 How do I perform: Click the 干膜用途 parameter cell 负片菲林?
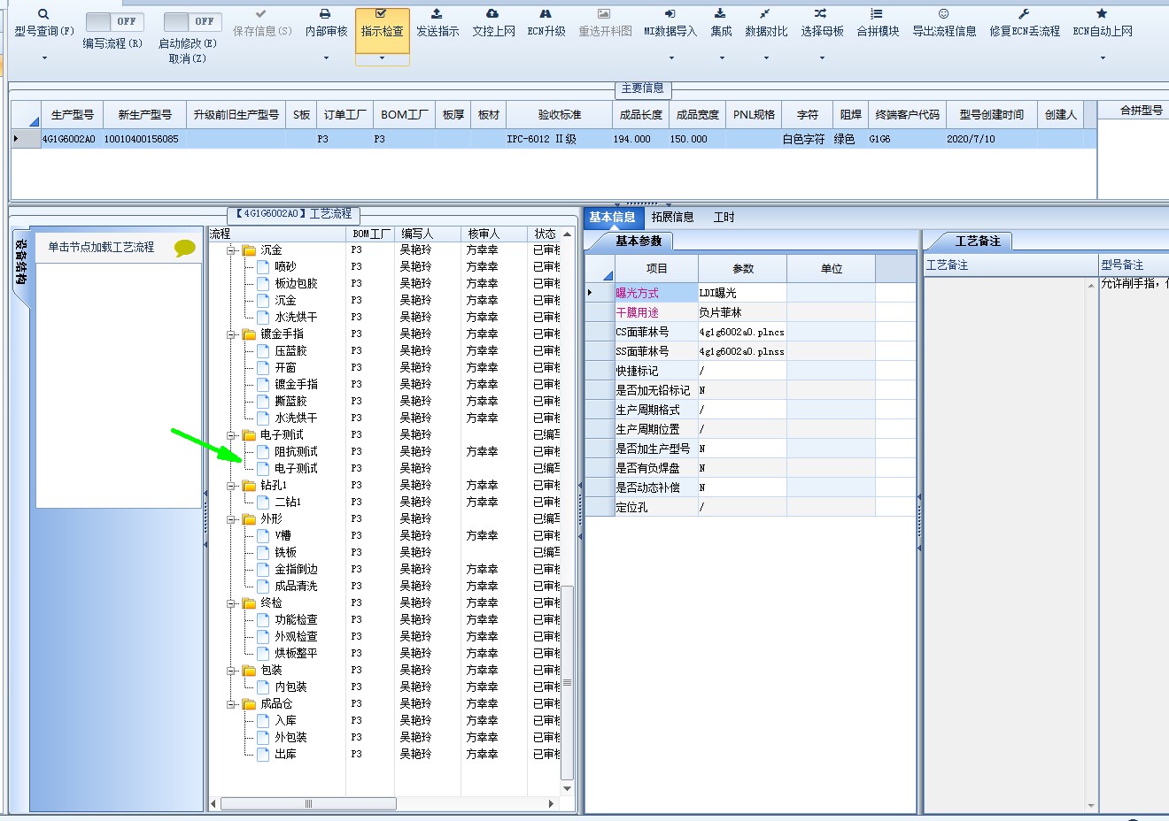tap(742, 312)
